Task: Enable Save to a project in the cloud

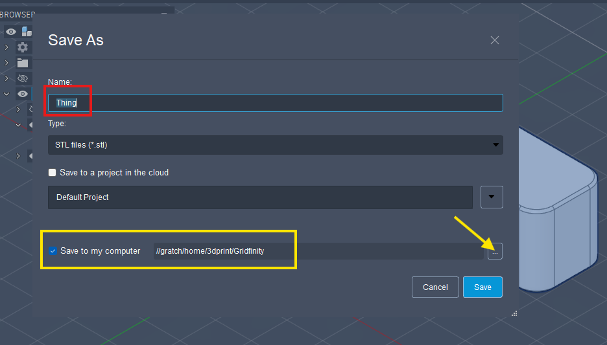Action: point(53,173)
